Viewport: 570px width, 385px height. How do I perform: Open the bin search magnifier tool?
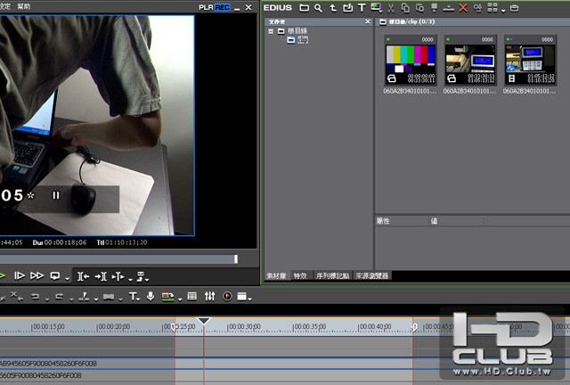pos(319,8)
